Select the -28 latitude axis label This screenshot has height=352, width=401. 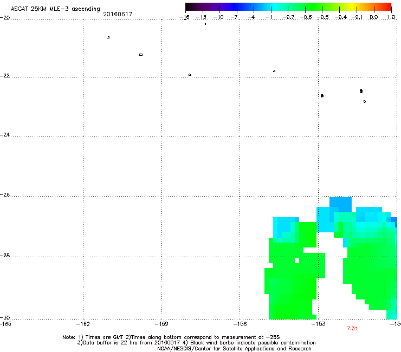(5, 256)
